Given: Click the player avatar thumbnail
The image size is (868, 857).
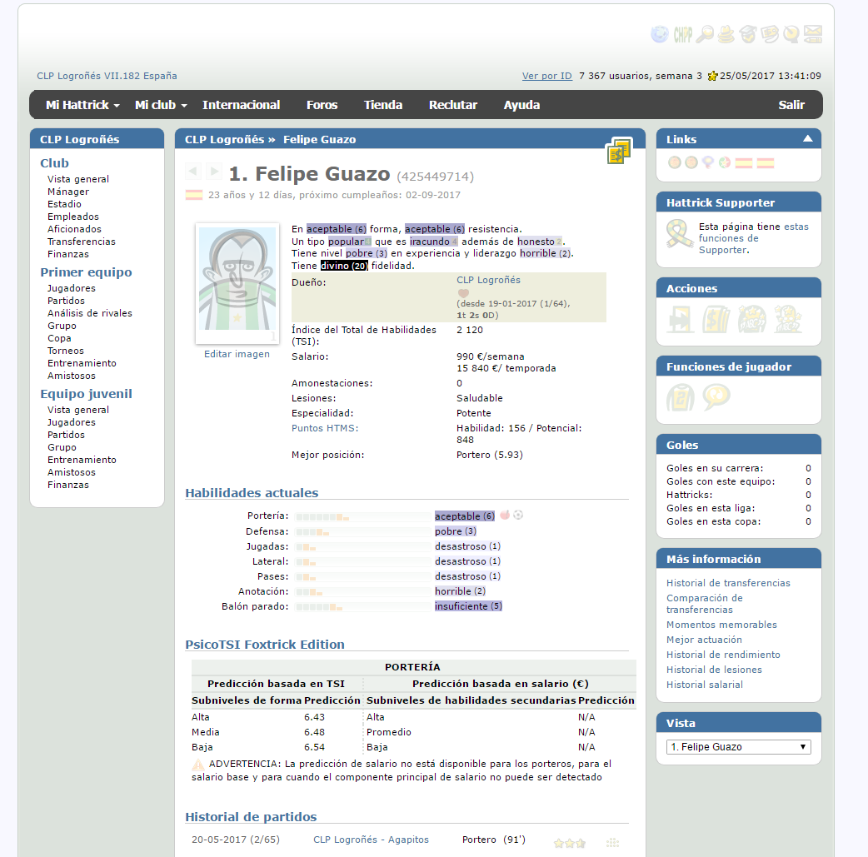Looking at the screenshot, I should [237, 283].
